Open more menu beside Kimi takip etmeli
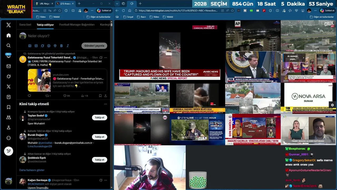The image size is (337, 190). click(106, 104)
